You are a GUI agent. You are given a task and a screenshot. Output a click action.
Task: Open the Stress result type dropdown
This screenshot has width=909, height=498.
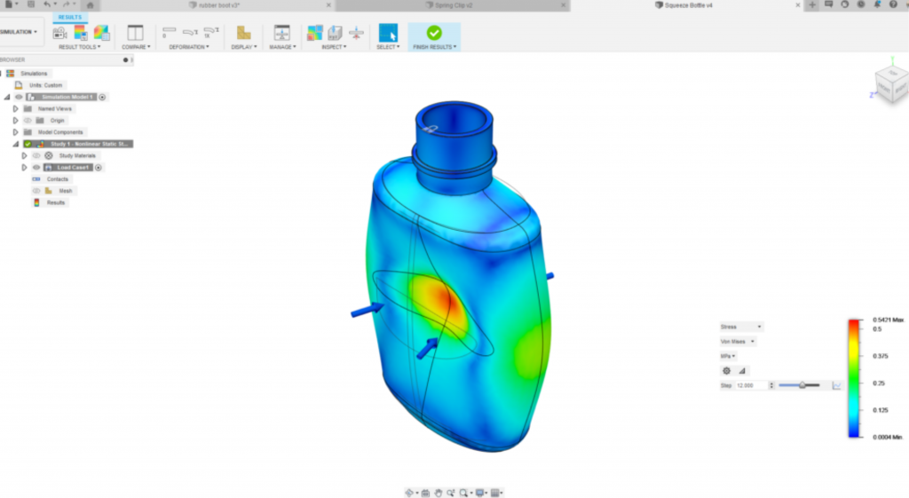point(741,327)
